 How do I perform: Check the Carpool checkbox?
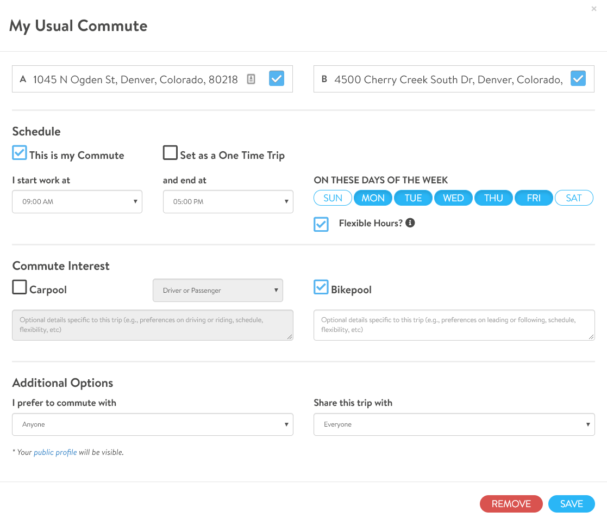[20, 287]
